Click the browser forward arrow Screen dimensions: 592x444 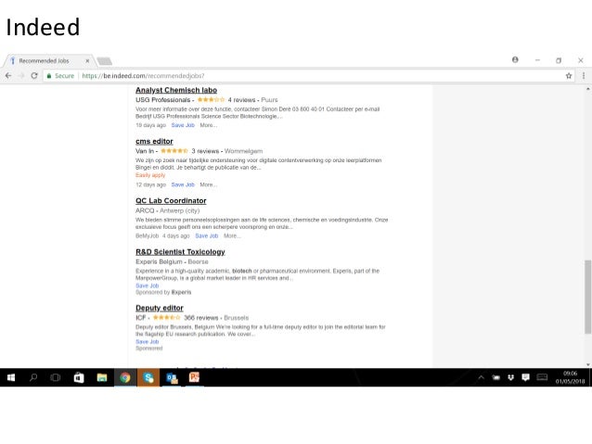click(x=21, y=76)
